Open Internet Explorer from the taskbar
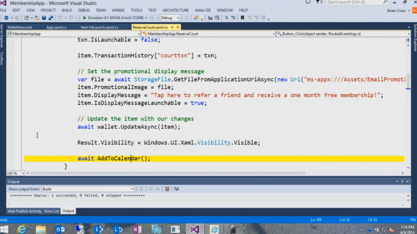This screenshot has height=234, width=417. (x=22, y=229)
